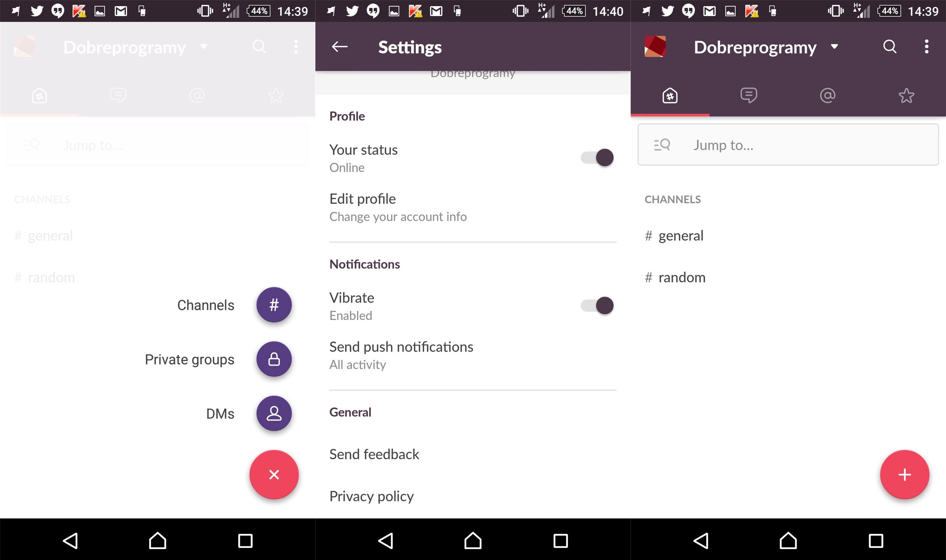The width and height of the screenshot is (946, 560).
Task: Open overflow menu in right screen header
Action: 927,47
